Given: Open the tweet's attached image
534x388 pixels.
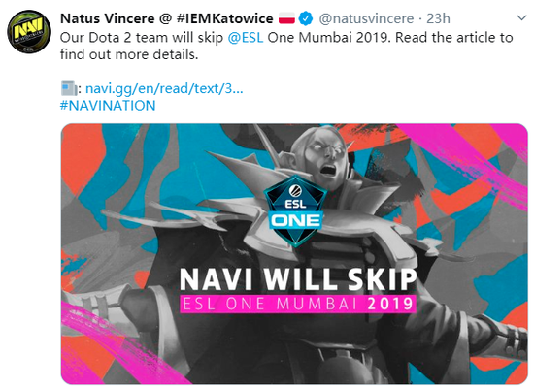Looking at the screenshot, I should point(294,254).
